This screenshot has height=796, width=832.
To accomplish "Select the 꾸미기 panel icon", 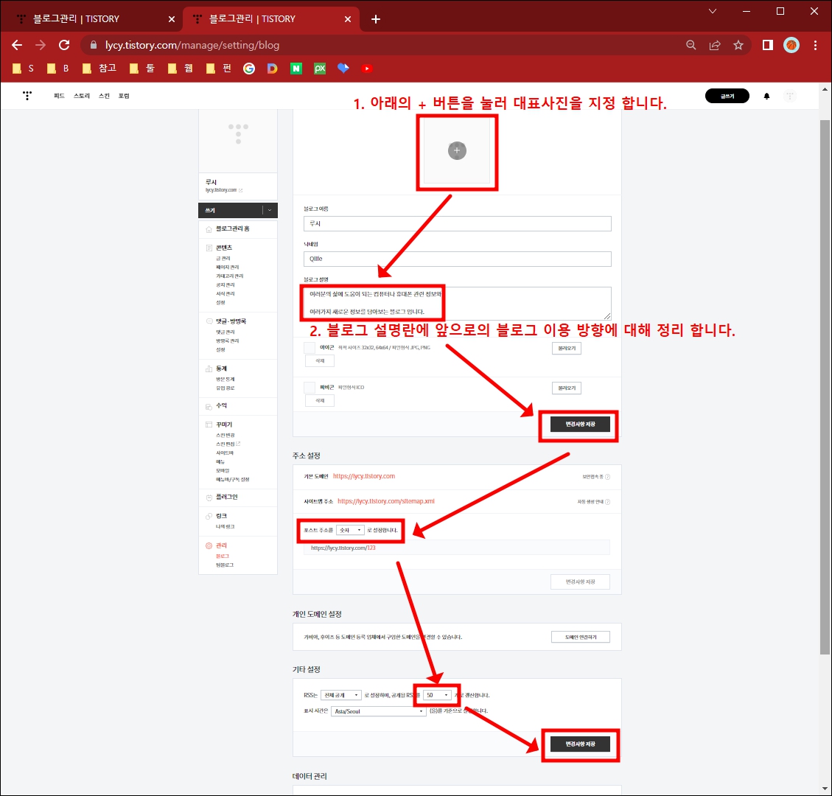I will [210, 424].
